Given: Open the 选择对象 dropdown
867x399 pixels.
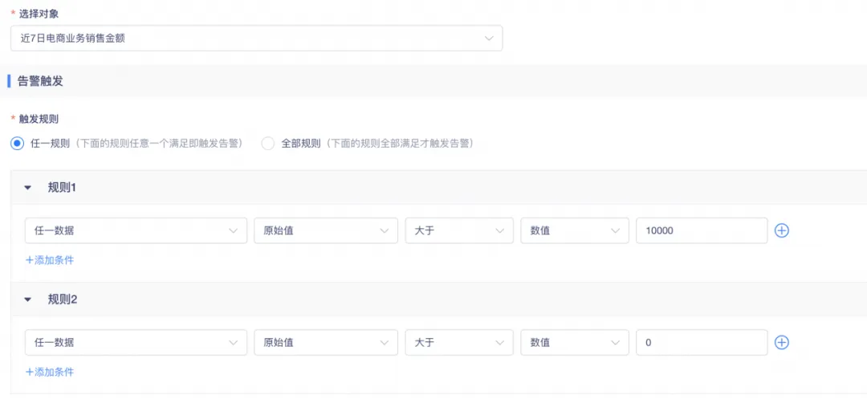Looking at the screenshot, I should (257, 38).
